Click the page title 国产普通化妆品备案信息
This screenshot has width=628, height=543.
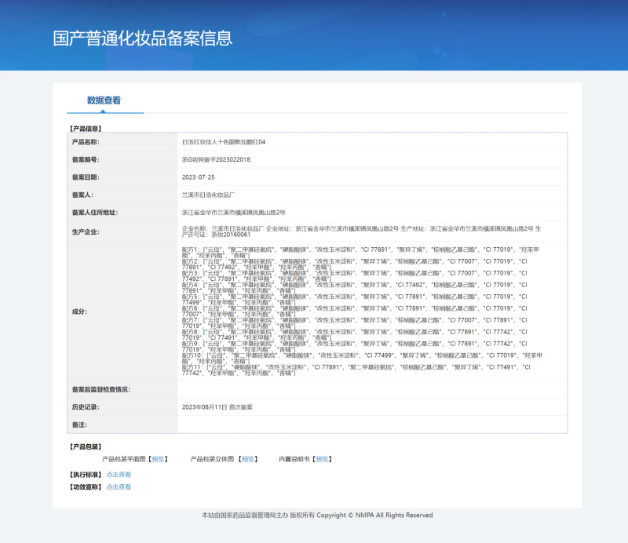tap(143, 38)
